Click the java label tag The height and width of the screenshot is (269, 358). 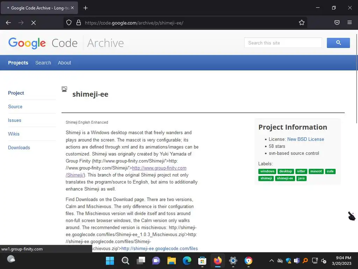point(301,178)
